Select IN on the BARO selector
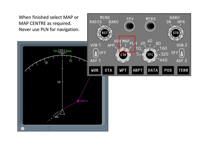Viewport: 203px width, 152px height. pos(169,22)
